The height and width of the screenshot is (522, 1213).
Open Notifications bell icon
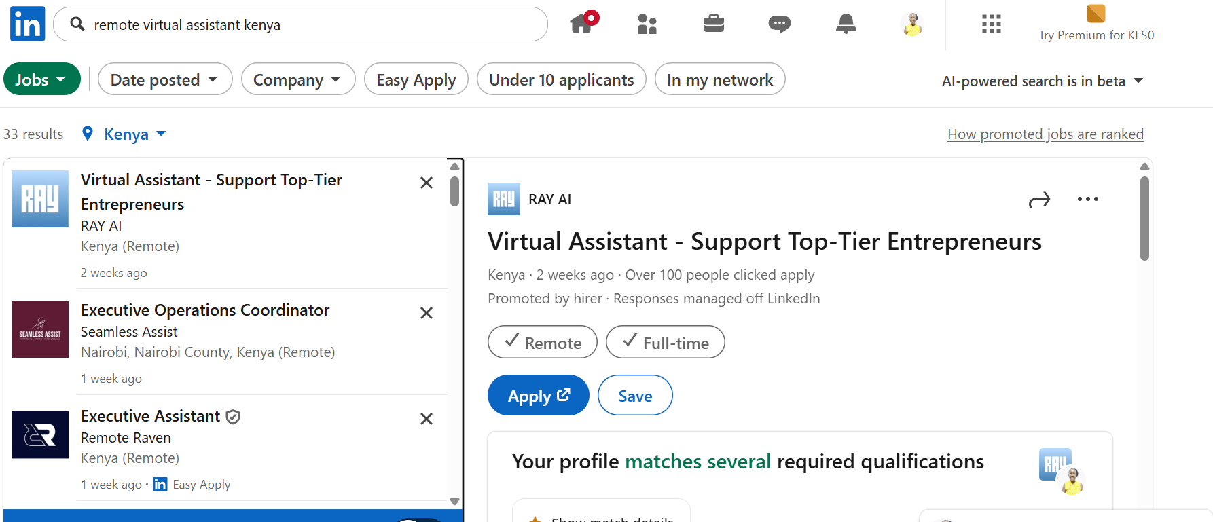click(x=846, y=24)
